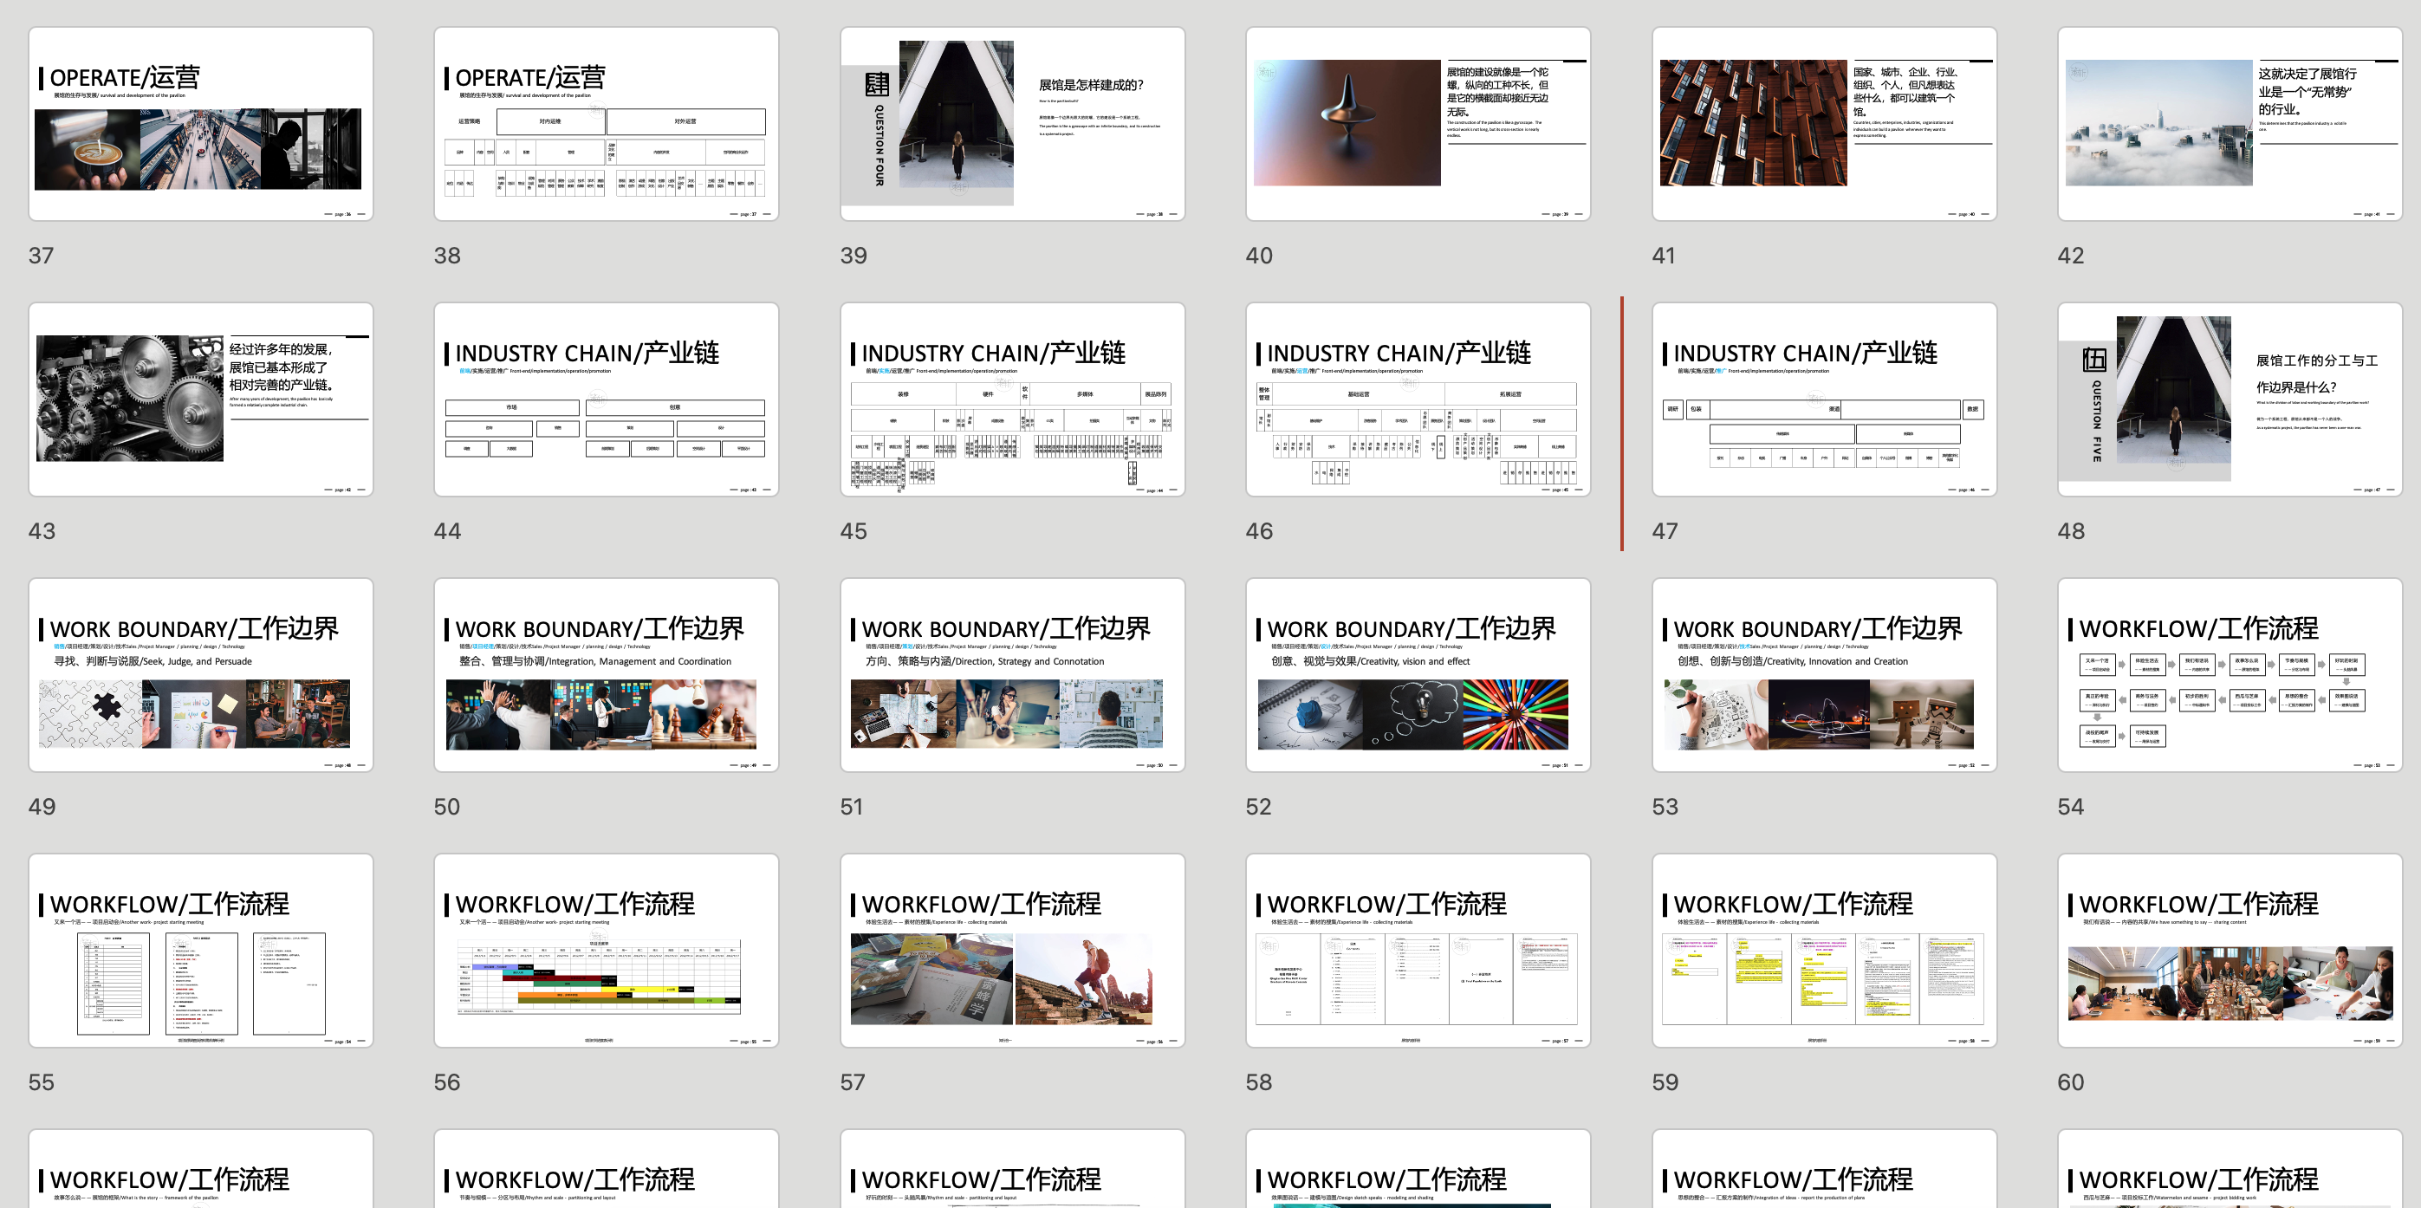
Task: Click slide 44 Industry Chain thumbnail
Action: [x=607, y=399]
